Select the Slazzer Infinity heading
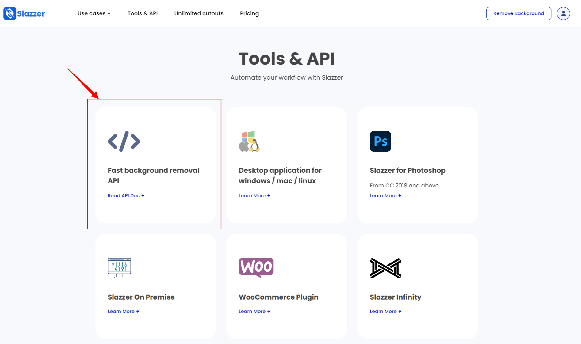 (396, 297)
